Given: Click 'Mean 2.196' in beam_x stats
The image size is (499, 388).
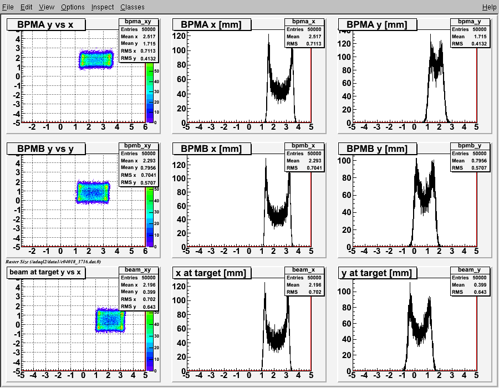Looking at the screenshot, I should (304, 285).
